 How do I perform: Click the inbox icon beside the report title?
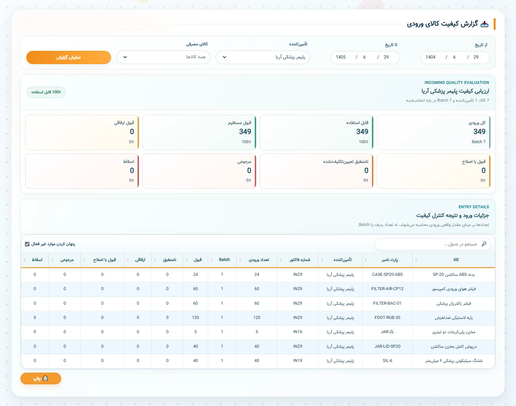click(484, 24)
